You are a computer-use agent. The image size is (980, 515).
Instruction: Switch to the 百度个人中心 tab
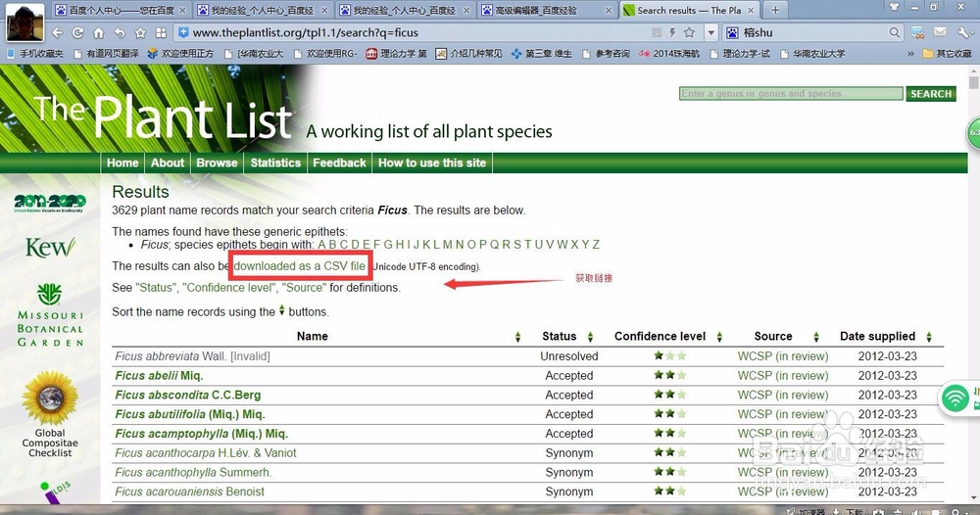(x=121, y=10)
